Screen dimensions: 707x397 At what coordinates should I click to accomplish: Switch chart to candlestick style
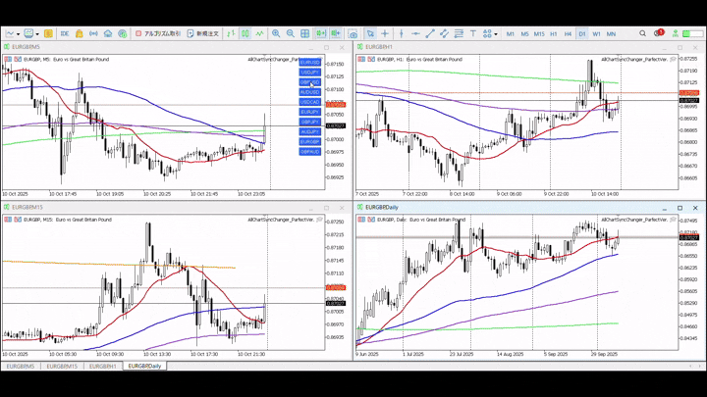tap(245, 33)
